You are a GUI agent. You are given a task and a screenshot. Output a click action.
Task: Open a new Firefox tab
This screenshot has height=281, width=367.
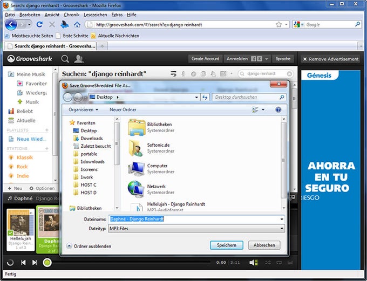pyautogui.click(x=102, y=46)
